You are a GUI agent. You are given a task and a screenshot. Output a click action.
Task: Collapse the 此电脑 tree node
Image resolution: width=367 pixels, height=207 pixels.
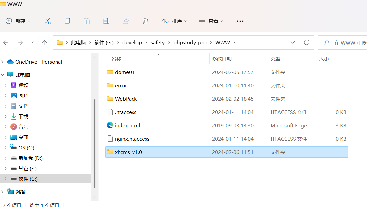(x=2, y=75)
